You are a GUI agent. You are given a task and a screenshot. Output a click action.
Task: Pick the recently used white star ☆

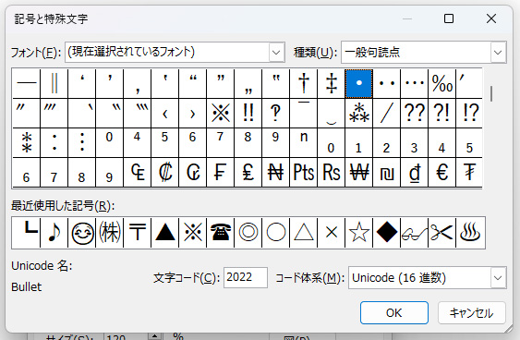(358, 233)
